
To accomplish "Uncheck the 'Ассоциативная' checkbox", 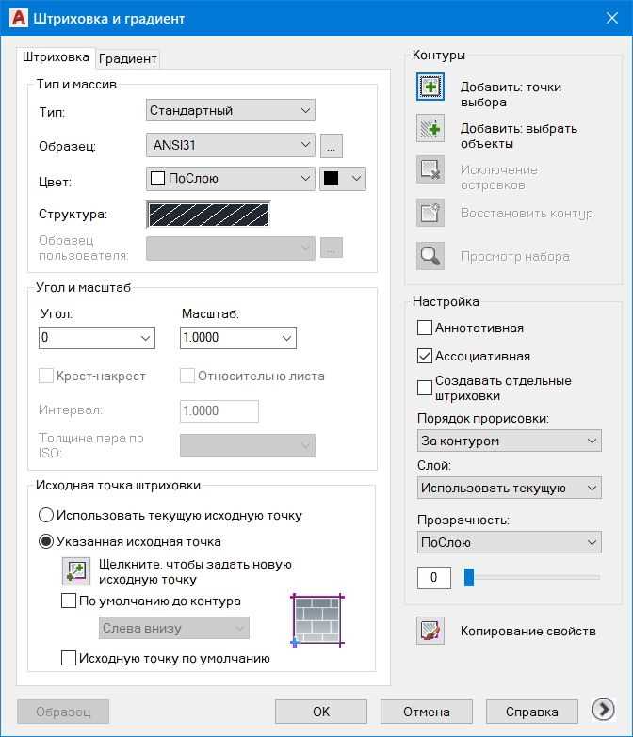I will (424, 356).
